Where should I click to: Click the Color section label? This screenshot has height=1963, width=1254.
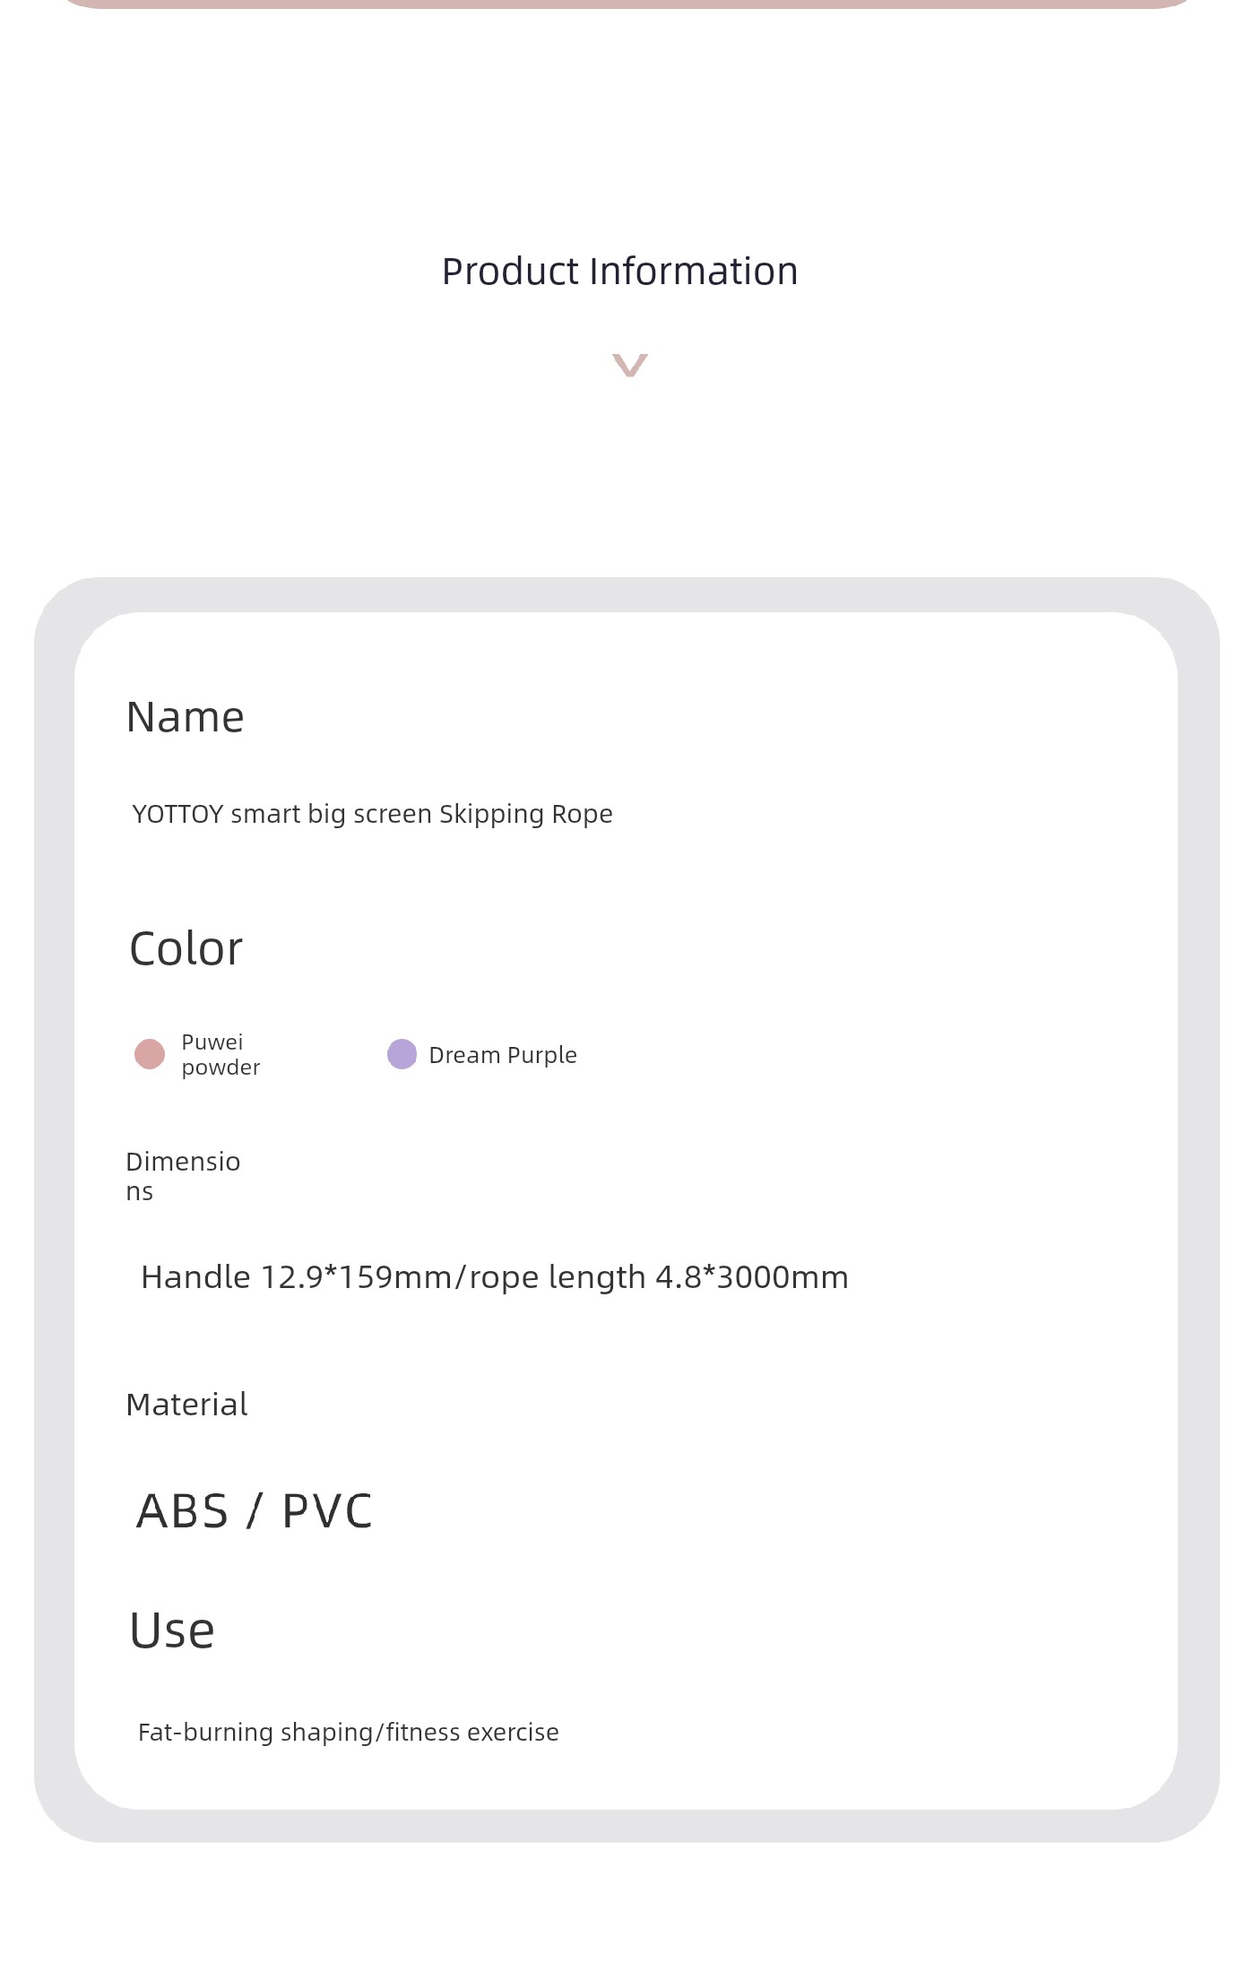click(x=186, y=948)
